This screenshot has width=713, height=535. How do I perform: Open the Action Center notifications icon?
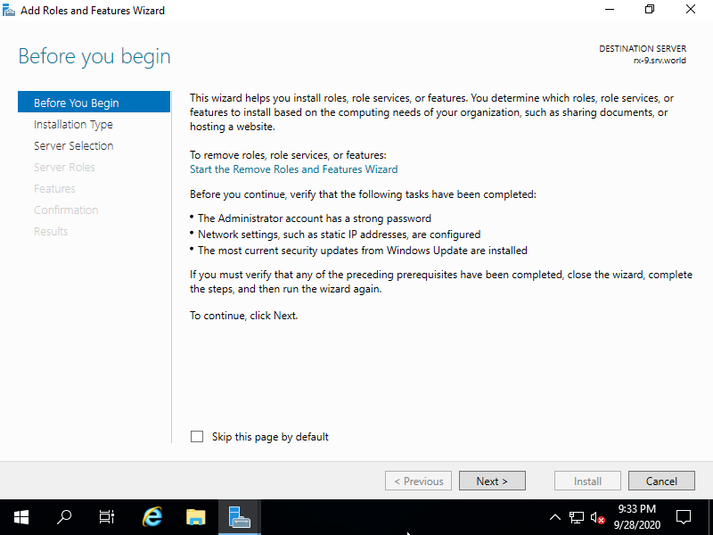click(684, 517)
